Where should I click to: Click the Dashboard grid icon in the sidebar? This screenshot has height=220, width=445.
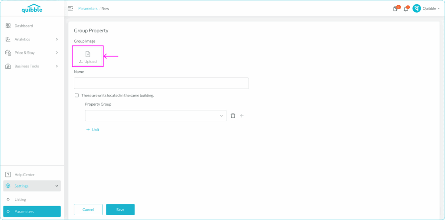tap(8, 26)
